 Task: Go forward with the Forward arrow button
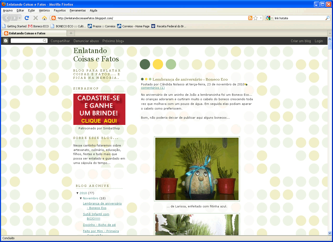pyautogui.click(x=14, y=18)
